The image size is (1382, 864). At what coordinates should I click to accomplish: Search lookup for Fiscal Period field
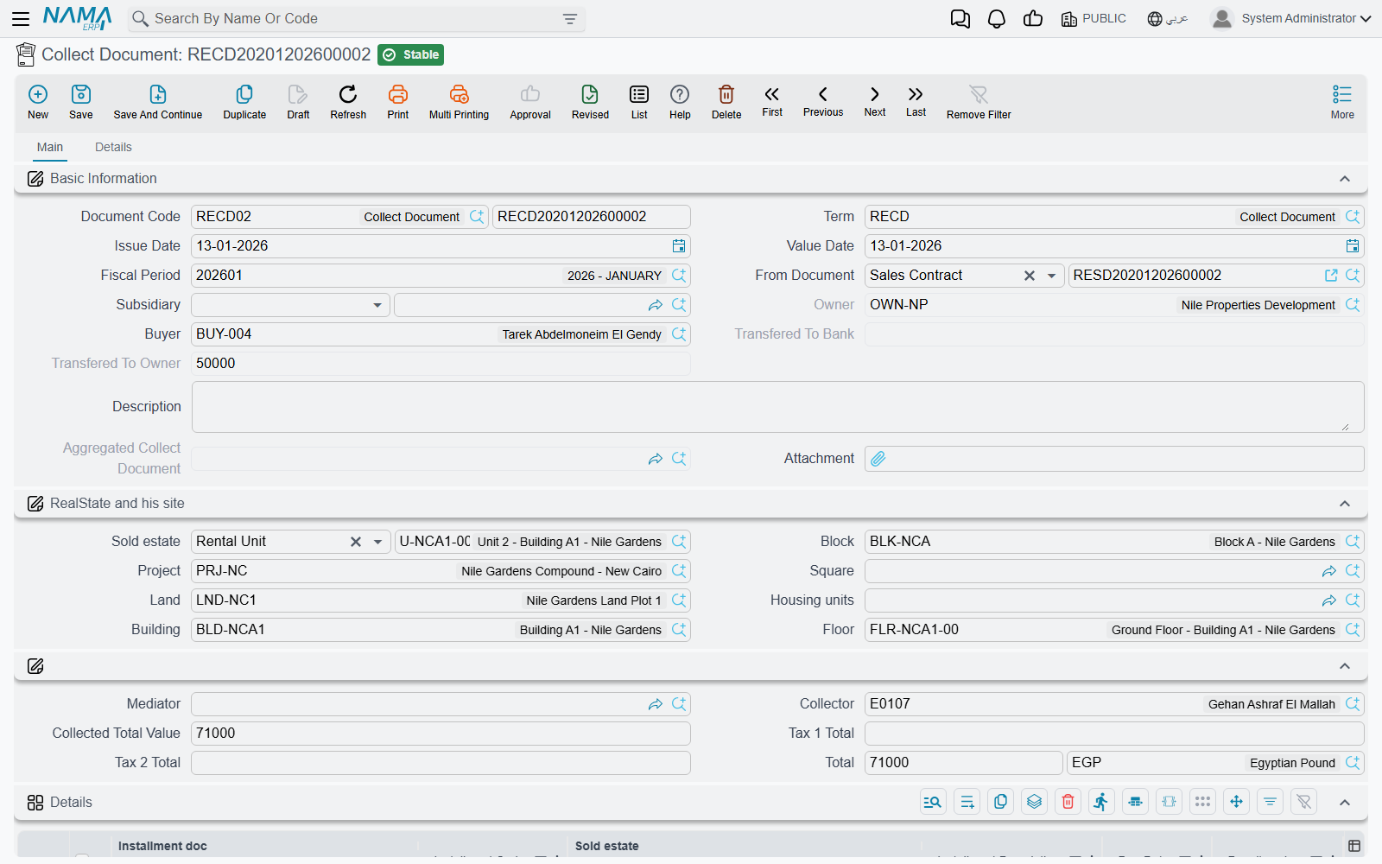(679, 276)
